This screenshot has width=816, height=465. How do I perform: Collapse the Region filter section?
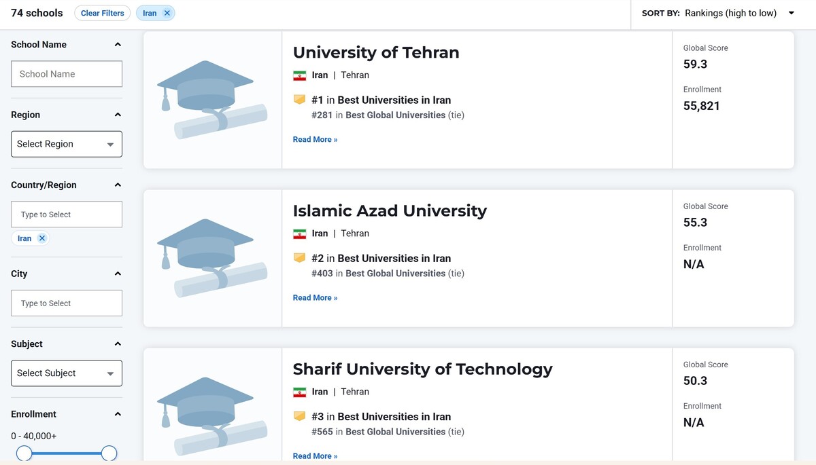[117, 115]
